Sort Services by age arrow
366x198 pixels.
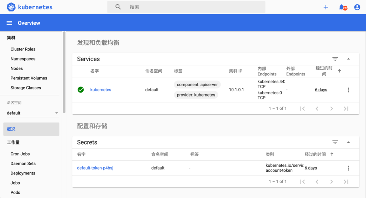coord(340,71)
